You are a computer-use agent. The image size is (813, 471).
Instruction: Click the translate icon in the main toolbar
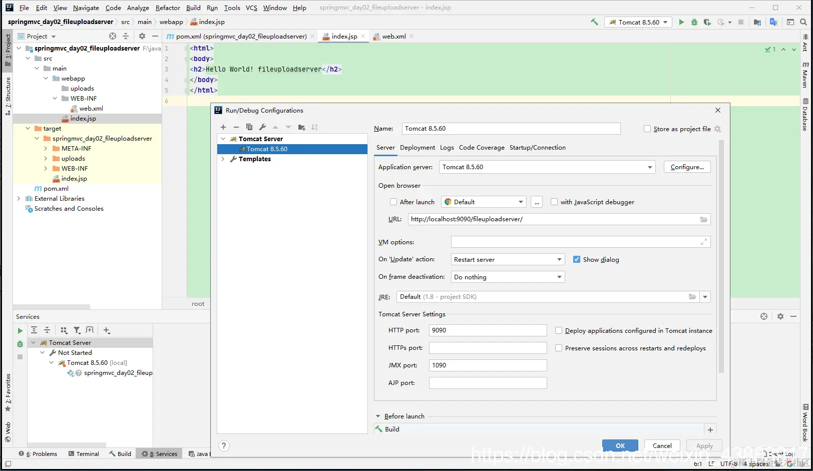pyautogui.click(x=774, y=22)
